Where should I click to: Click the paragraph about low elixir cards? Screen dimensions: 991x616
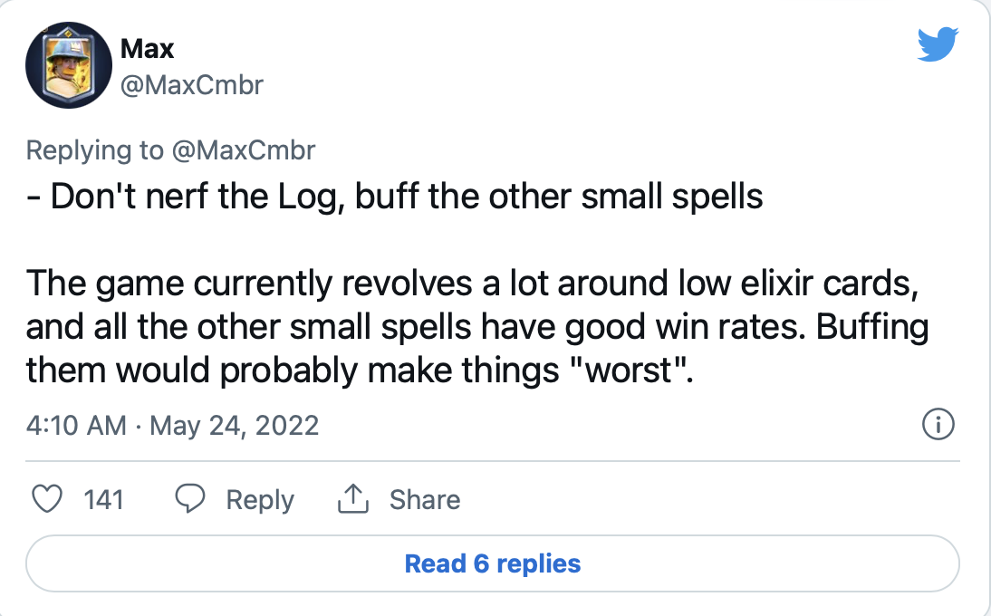click(x=477, y=327)
